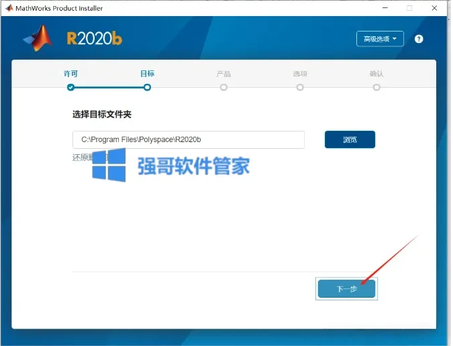
Task: Click the 浏览 browse button
Action: (350, 139)
